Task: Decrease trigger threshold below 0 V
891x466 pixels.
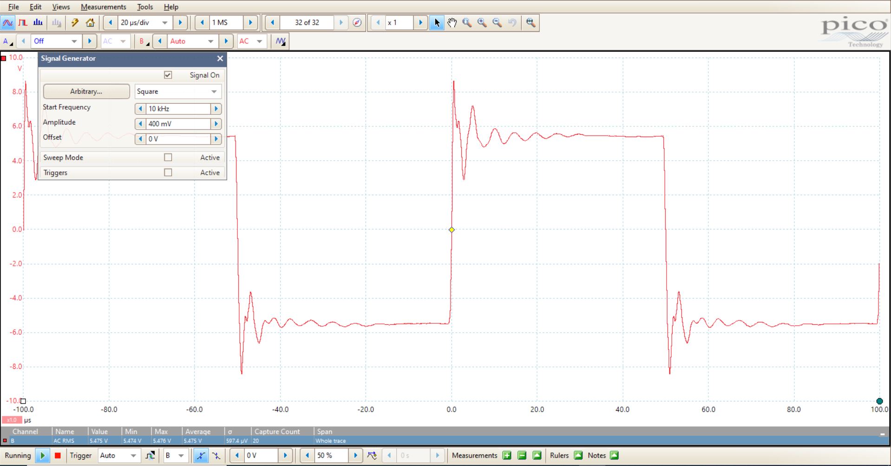Action: (237, 455)
